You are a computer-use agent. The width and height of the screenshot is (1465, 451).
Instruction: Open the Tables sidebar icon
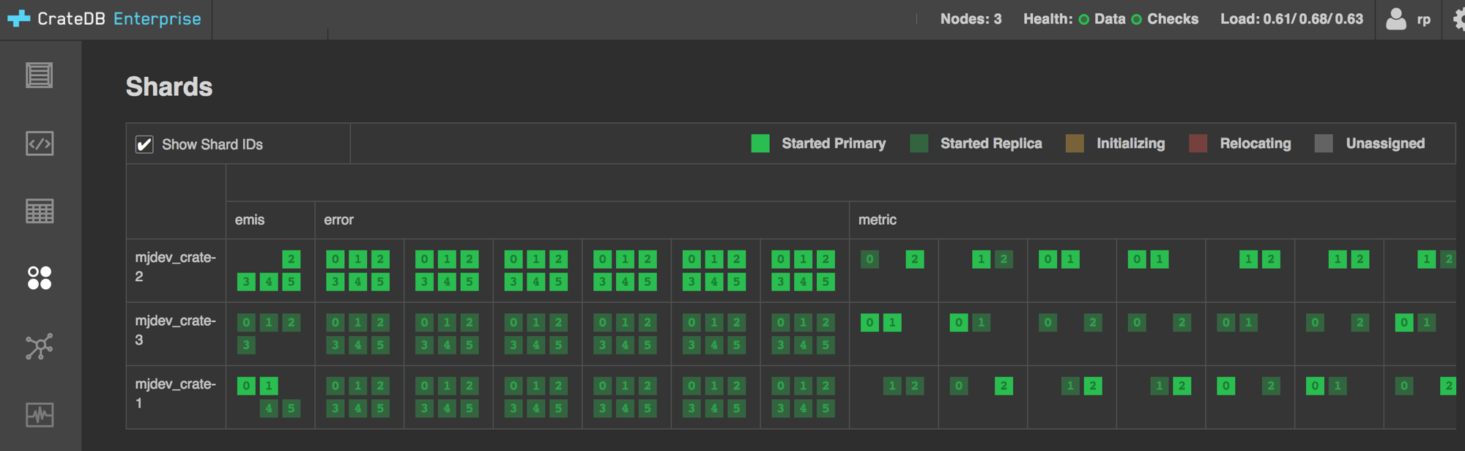click(40, 212)
